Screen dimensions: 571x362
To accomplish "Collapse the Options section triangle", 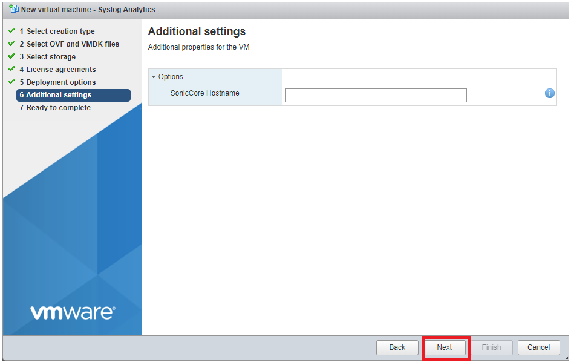I will [x=154, y=77].
